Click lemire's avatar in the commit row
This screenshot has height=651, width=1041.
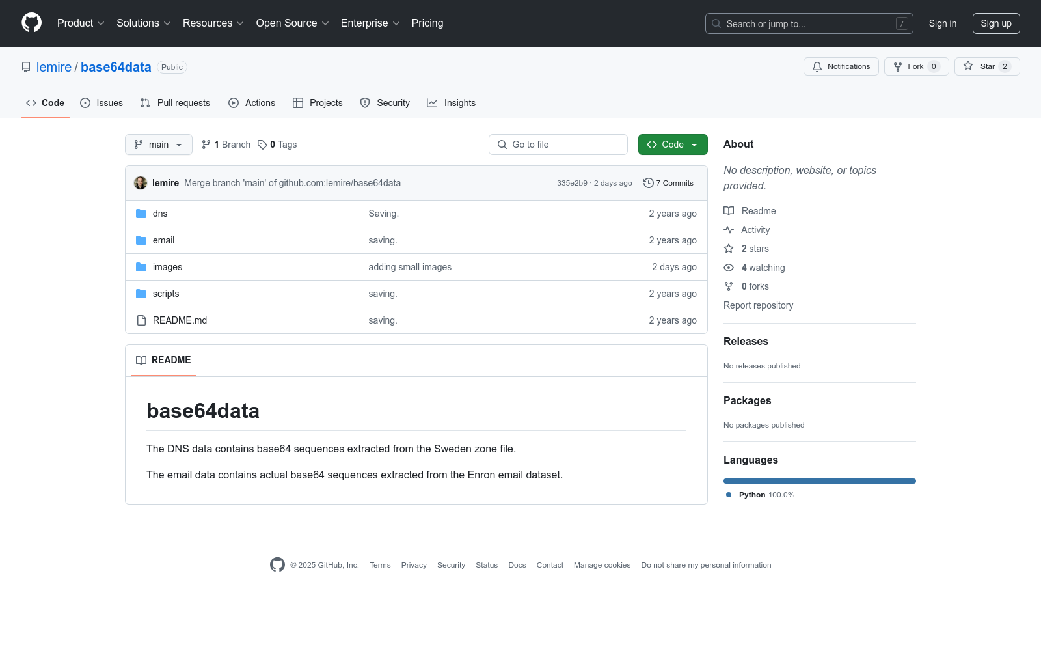[x=141, y=183]
